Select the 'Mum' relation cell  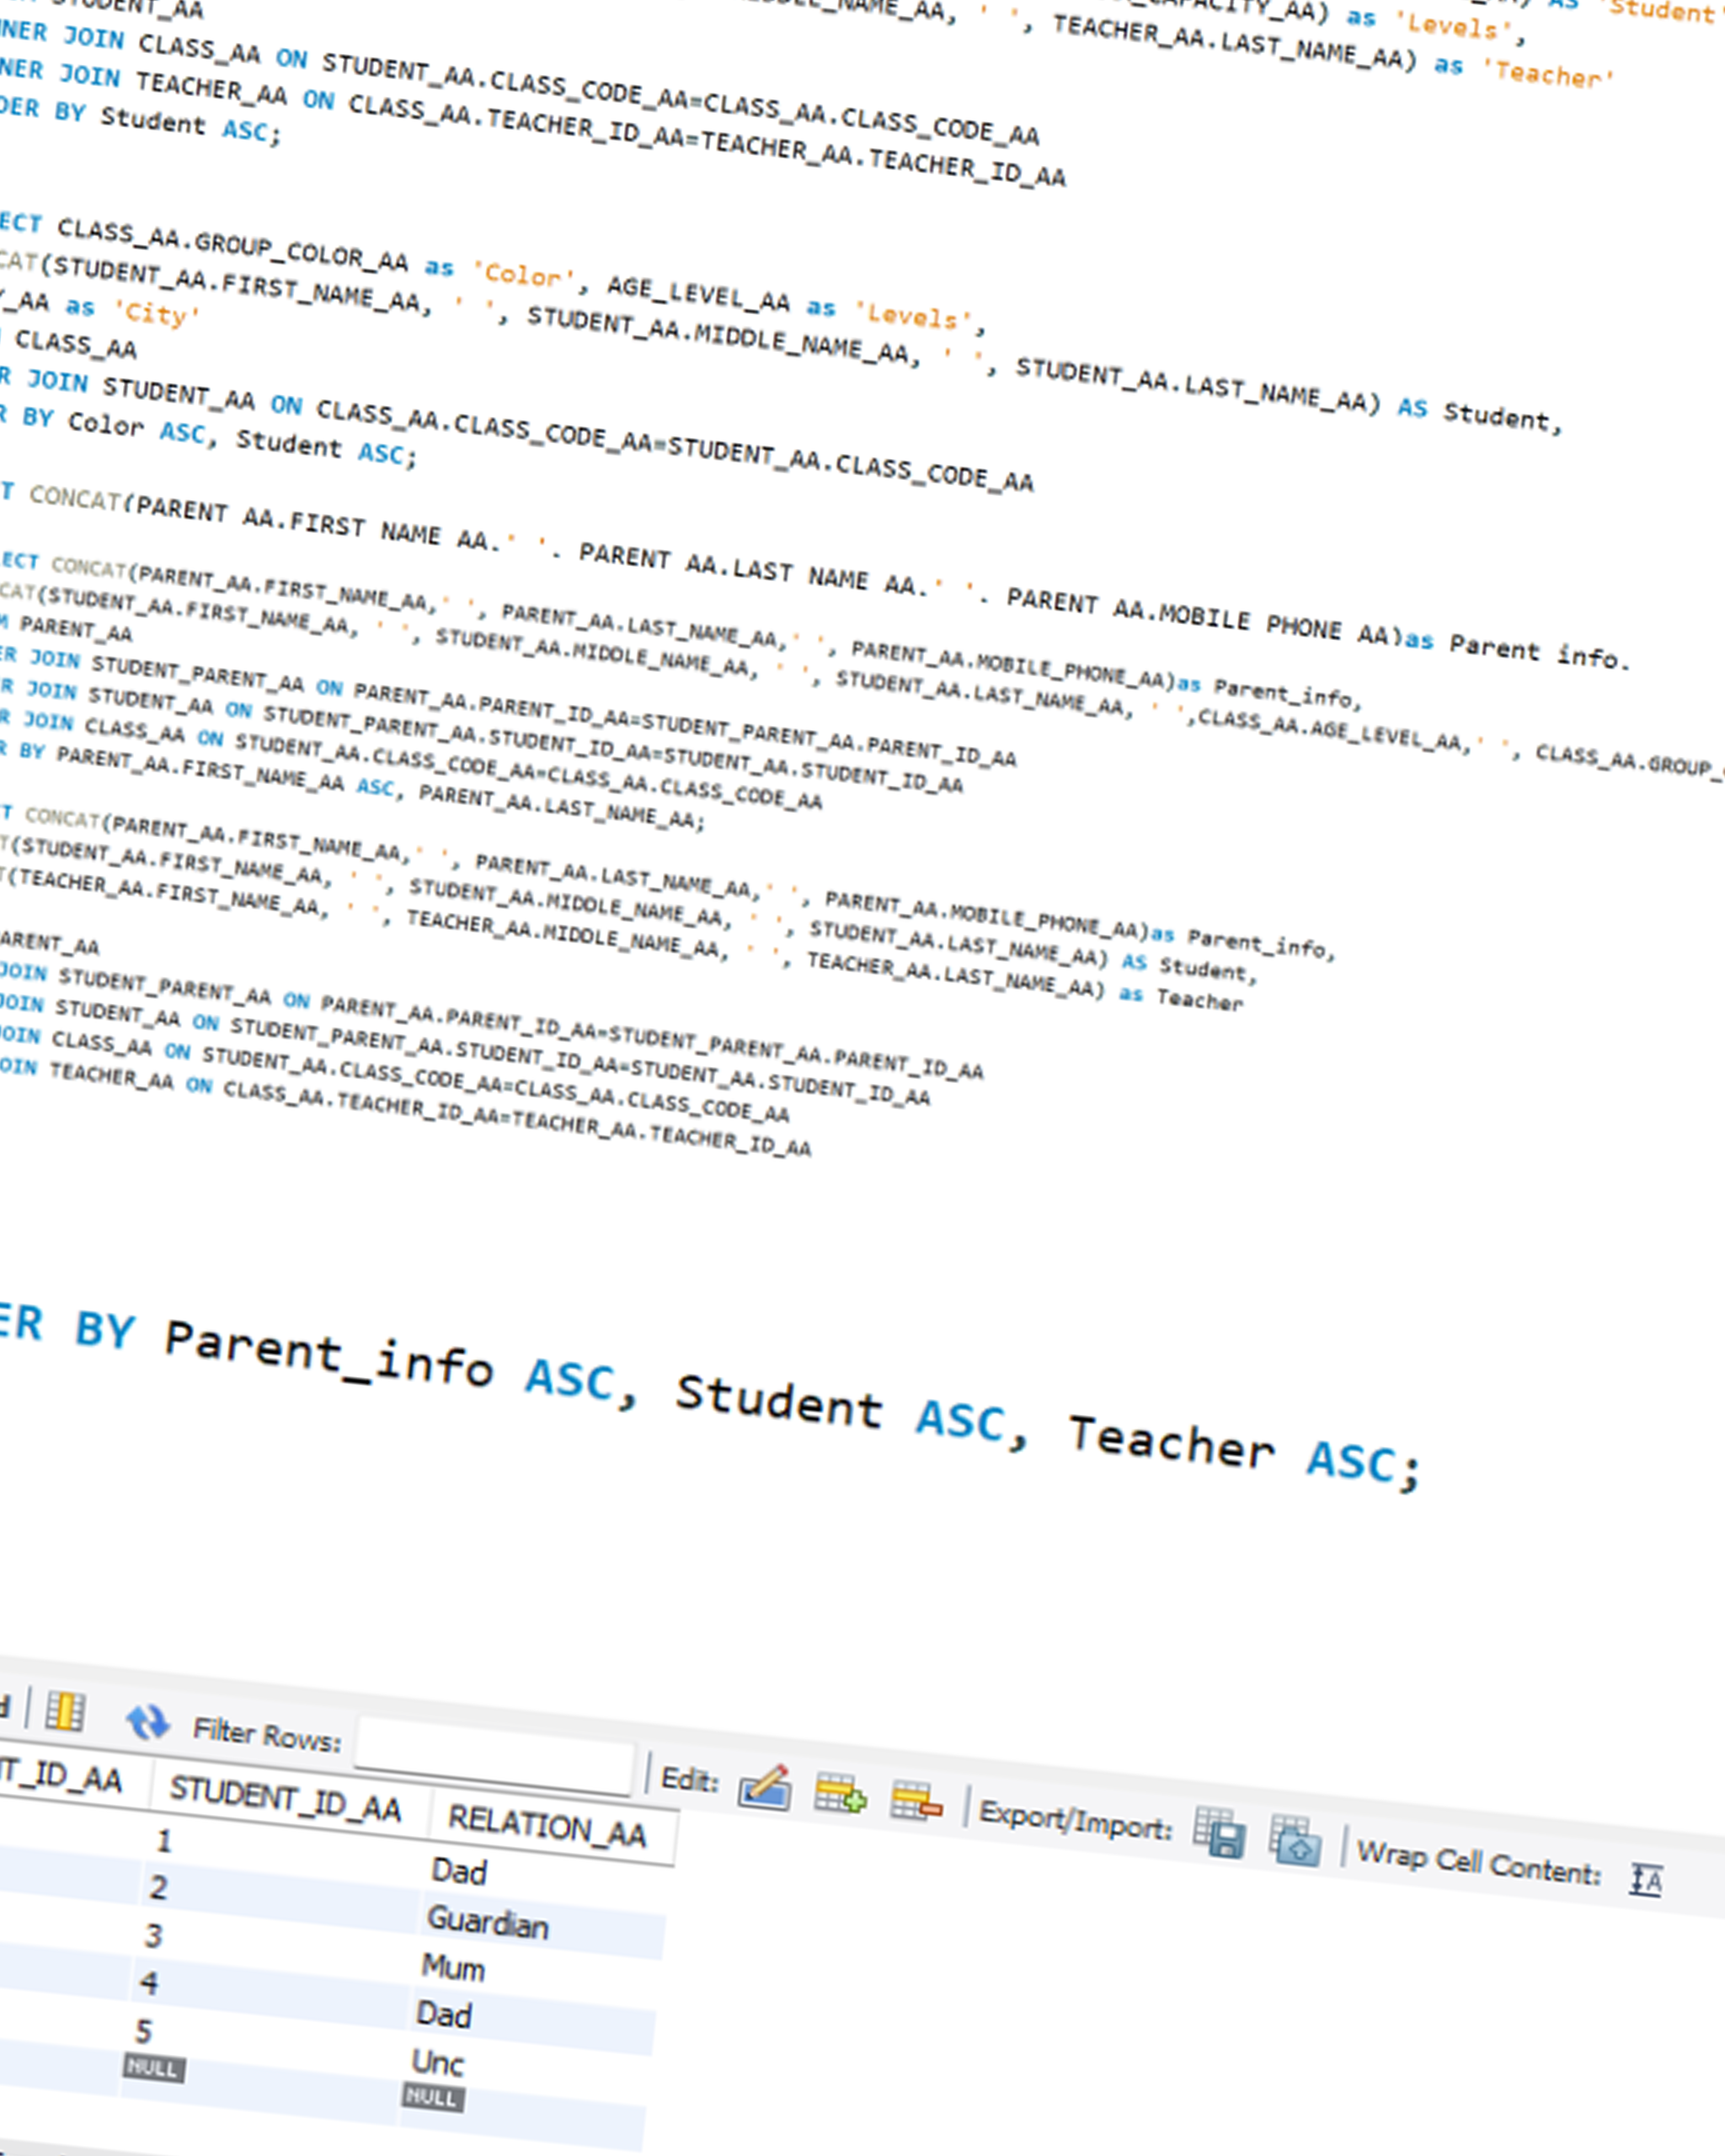(x=453, y=1968)
